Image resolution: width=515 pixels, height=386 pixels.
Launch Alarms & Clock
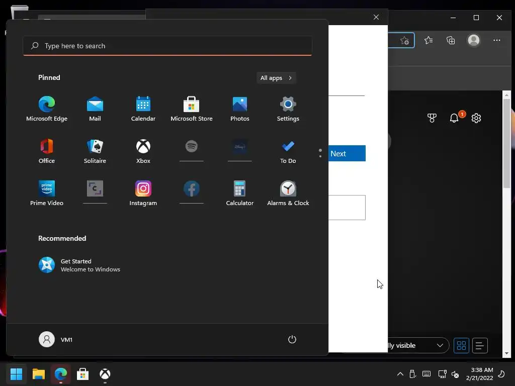coord(288,194)
